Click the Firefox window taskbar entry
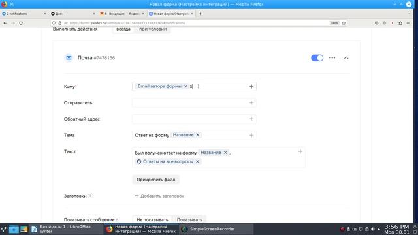The height and width of the screenshot is (235, 418). click(x=141, y=229)
